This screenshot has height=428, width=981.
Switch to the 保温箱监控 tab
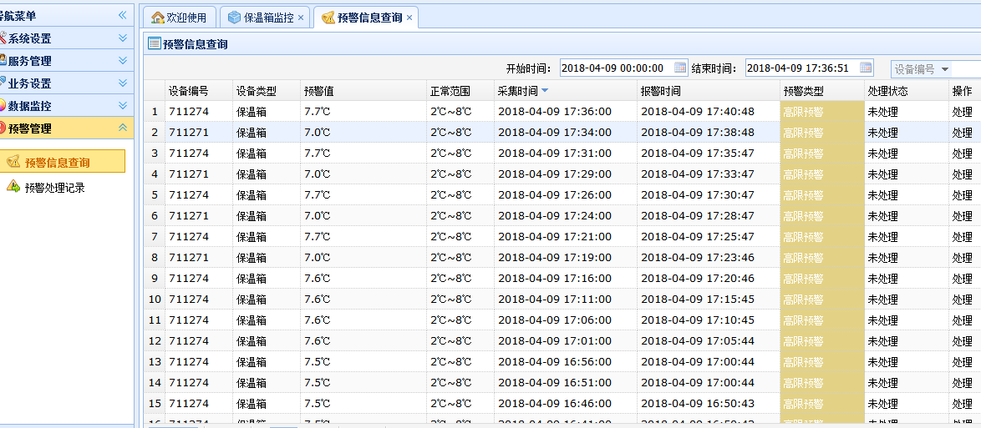point(261,18)
